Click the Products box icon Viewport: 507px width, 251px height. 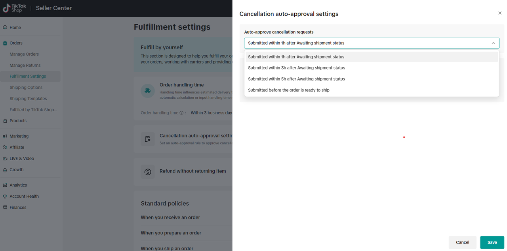coord(5,121)
